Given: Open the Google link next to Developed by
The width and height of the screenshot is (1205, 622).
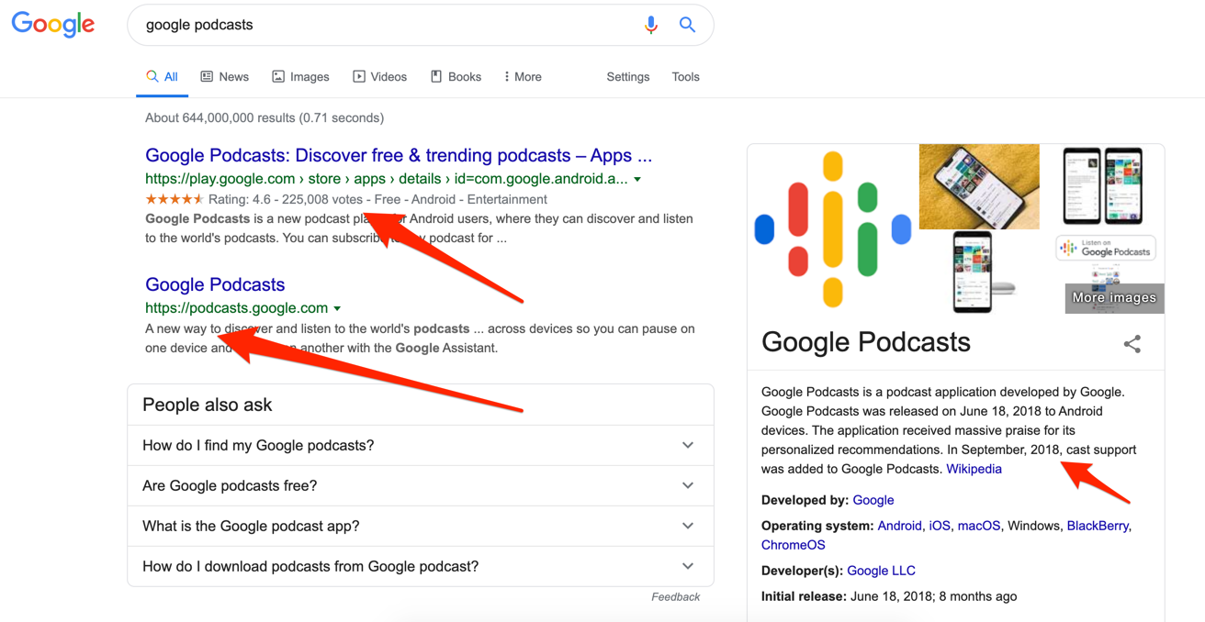Looking at the screenshot, I should tap(873, 500).
